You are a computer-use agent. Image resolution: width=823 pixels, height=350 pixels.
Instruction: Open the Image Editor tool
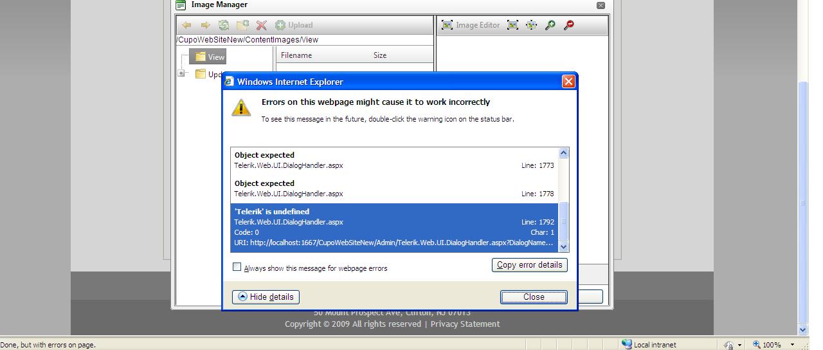471,25
